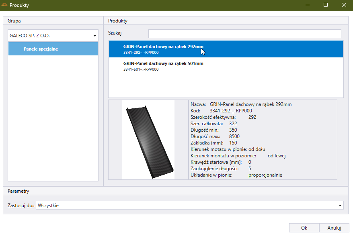Click the Produkty section header
The image size is (353, 234).
tap(118, 20)
